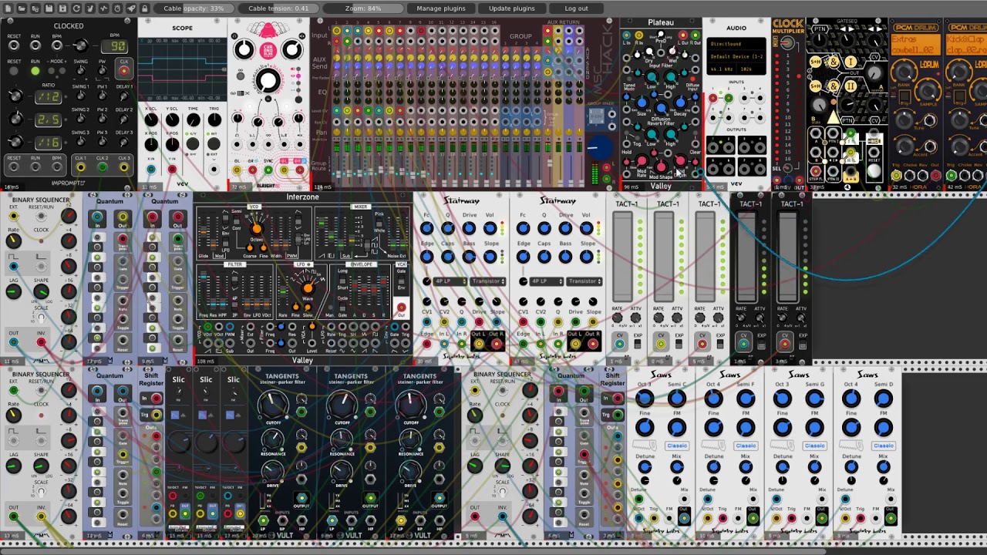Viewport: 987px width, 555px height.
Task: Open the Classic dropdown on fourth Saws
Action: tap(883, 446)
